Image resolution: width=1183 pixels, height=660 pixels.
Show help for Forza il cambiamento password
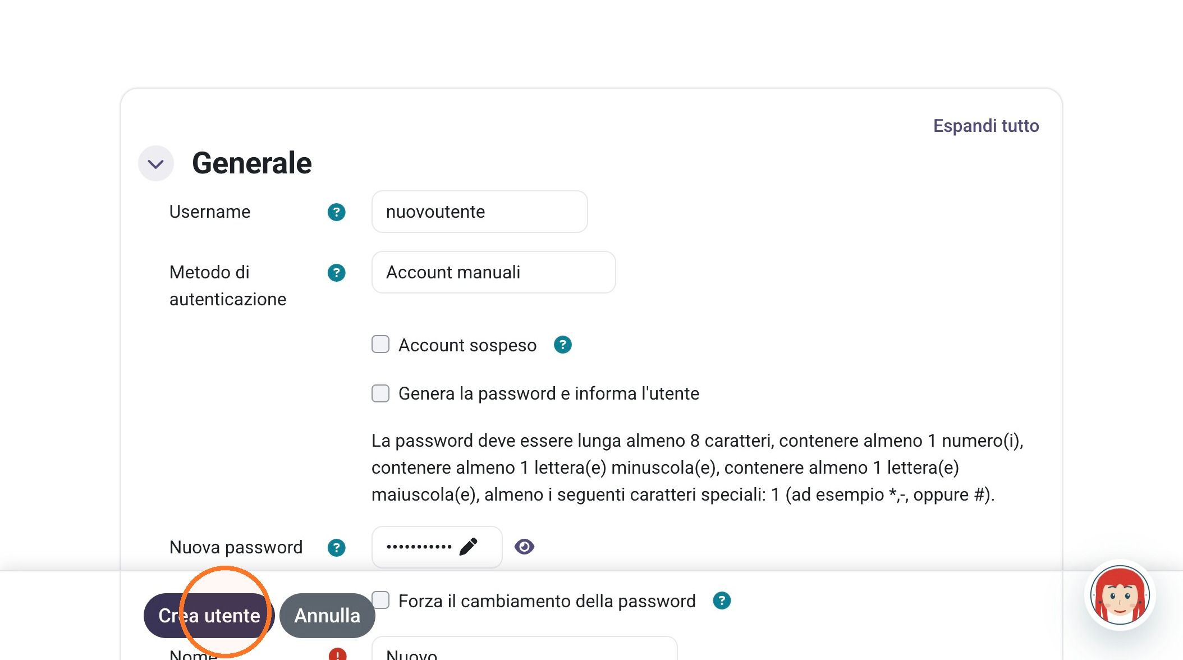point(722,601)
